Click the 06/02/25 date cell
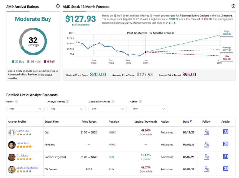This screenshot has height=178, width=239. (x=189, y=169)
